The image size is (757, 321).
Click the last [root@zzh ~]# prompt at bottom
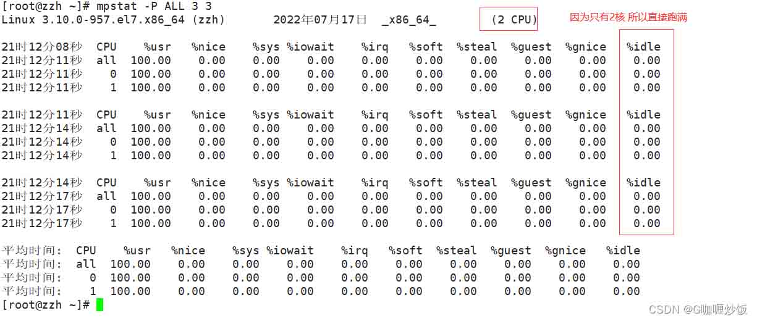[46, 305]
